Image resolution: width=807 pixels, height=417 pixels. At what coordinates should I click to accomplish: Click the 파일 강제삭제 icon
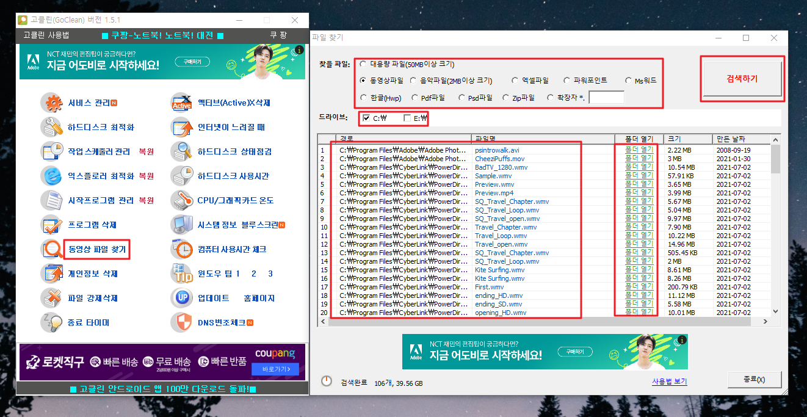[x=53, y=298]
